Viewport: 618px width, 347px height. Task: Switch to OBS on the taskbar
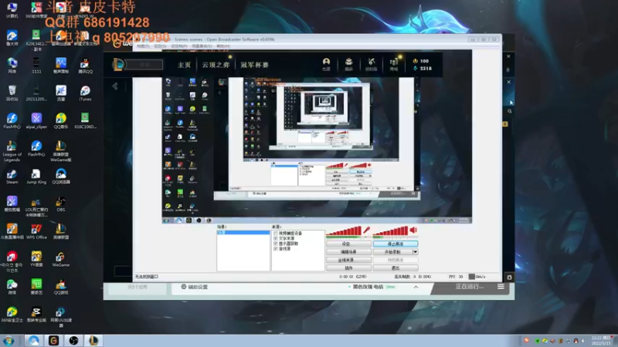tap(73, 340)
